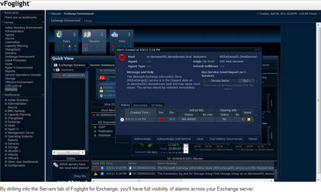Select radio button in History row
The width and height of the screenshot is (321, 192).
pos(122,119)
